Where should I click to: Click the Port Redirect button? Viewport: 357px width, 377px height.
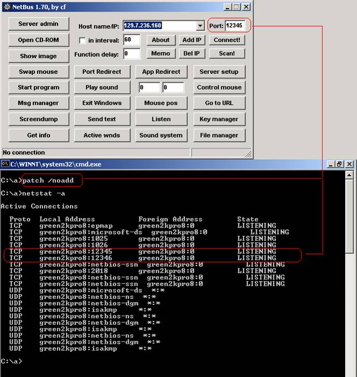click(101, 72)
